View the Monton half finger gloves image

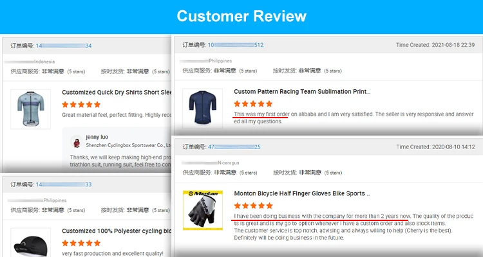(203, 210)
